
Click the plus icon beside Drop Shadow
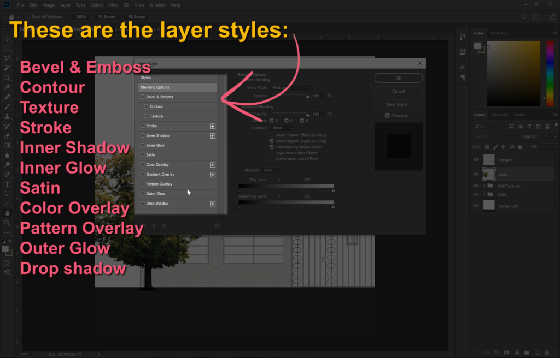pyautogui.click(x=213, y=204)
